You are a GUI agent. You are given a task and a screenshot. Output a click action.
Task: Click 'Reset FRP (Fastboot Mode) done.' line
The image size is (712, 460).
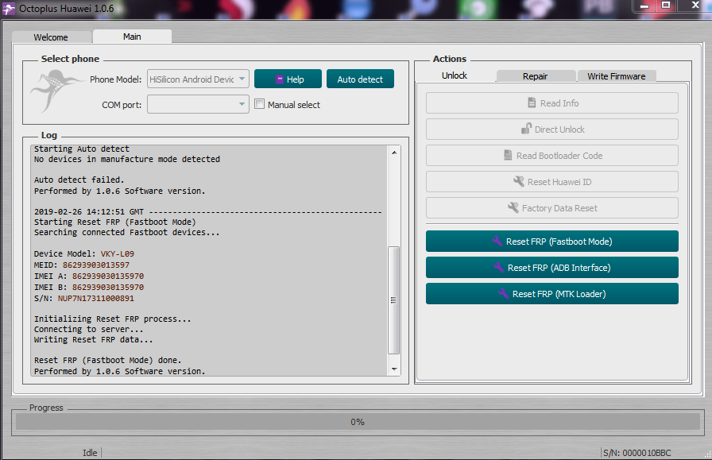coord(107,360)
